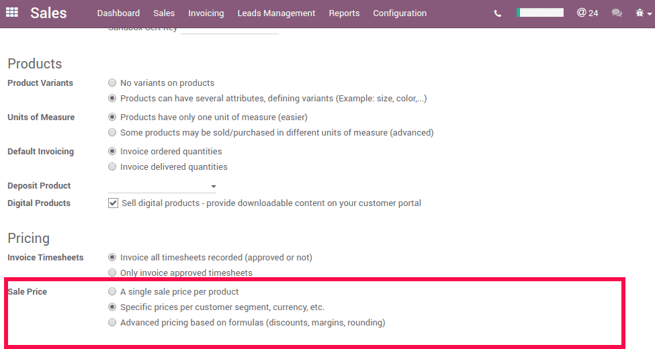Click the Deposit Product label
Image resolution: width=655 pixels, height=349 pixels.
tap(39, 185)
